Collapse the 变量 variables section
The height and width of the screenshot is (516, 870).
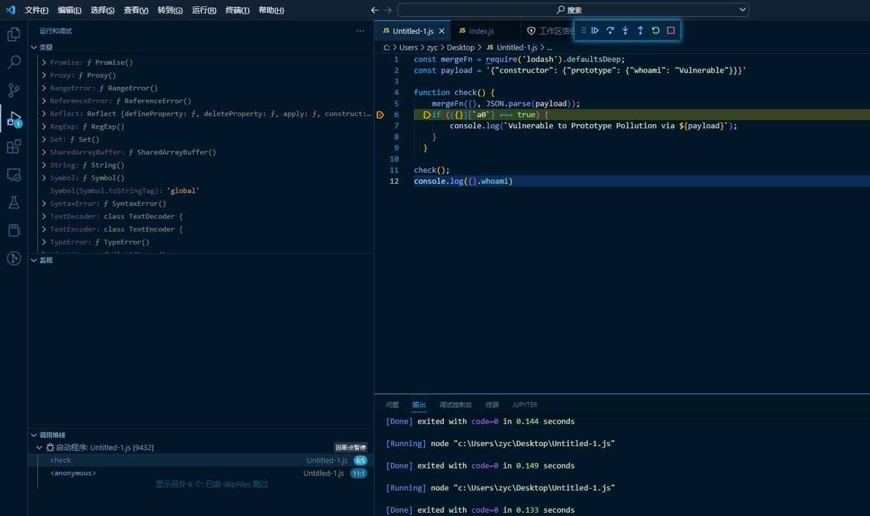(x=34, y=47)
